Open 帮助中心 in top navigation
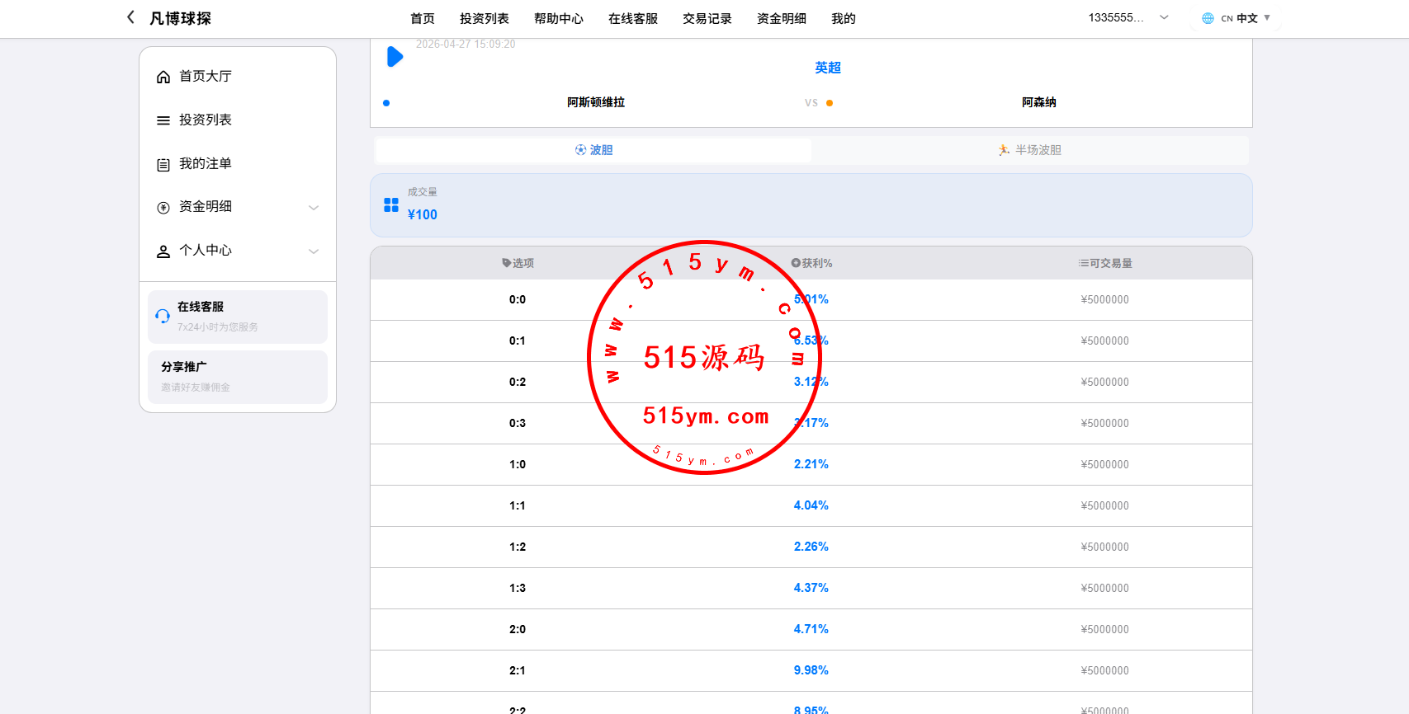Screen dimensions: 1409x714 pyautogui.click(x=558, y=18)
